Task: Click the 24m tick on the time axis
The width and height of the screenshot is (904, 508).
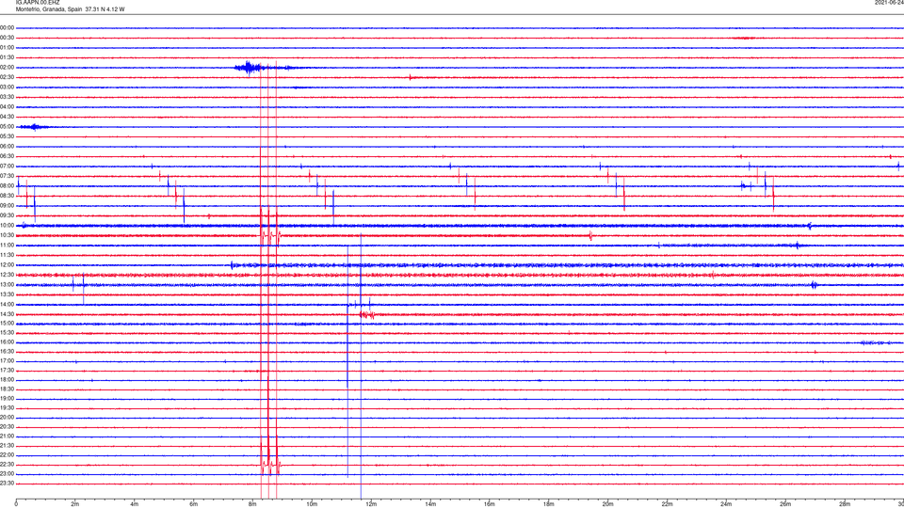Action: pos(726,504)
